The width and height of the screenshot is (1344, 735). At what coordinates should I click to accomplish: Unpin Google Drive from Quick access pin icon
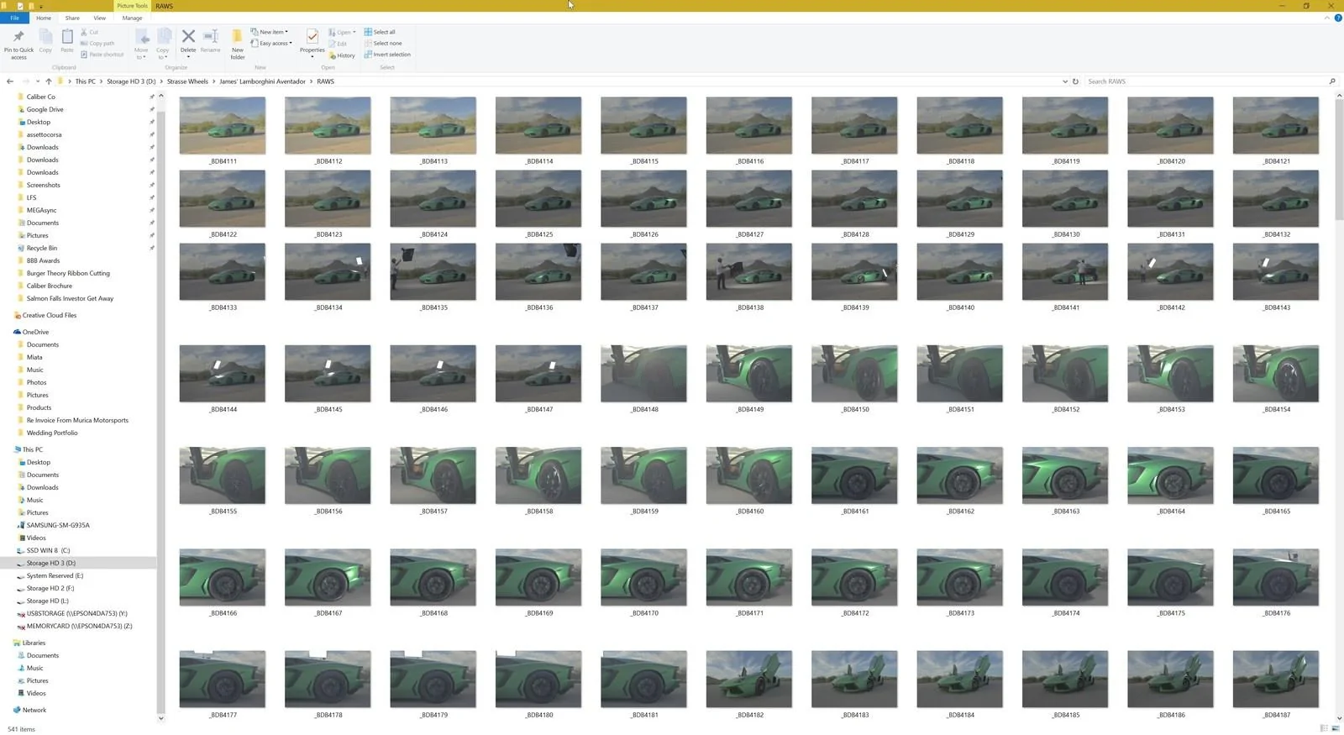click(x=152, y=109)
